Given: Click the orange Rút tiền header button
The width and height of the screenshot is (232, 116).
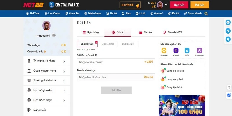Looking at the screenshot, I should point(200,5).
